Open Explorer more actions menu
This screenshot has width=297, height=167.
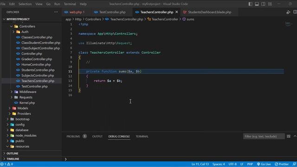(56, 12)
